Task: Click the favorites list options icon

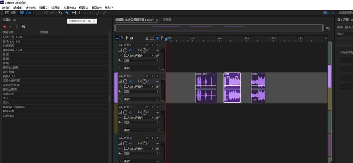Action: pyautogui.click(x=23, y=27)
